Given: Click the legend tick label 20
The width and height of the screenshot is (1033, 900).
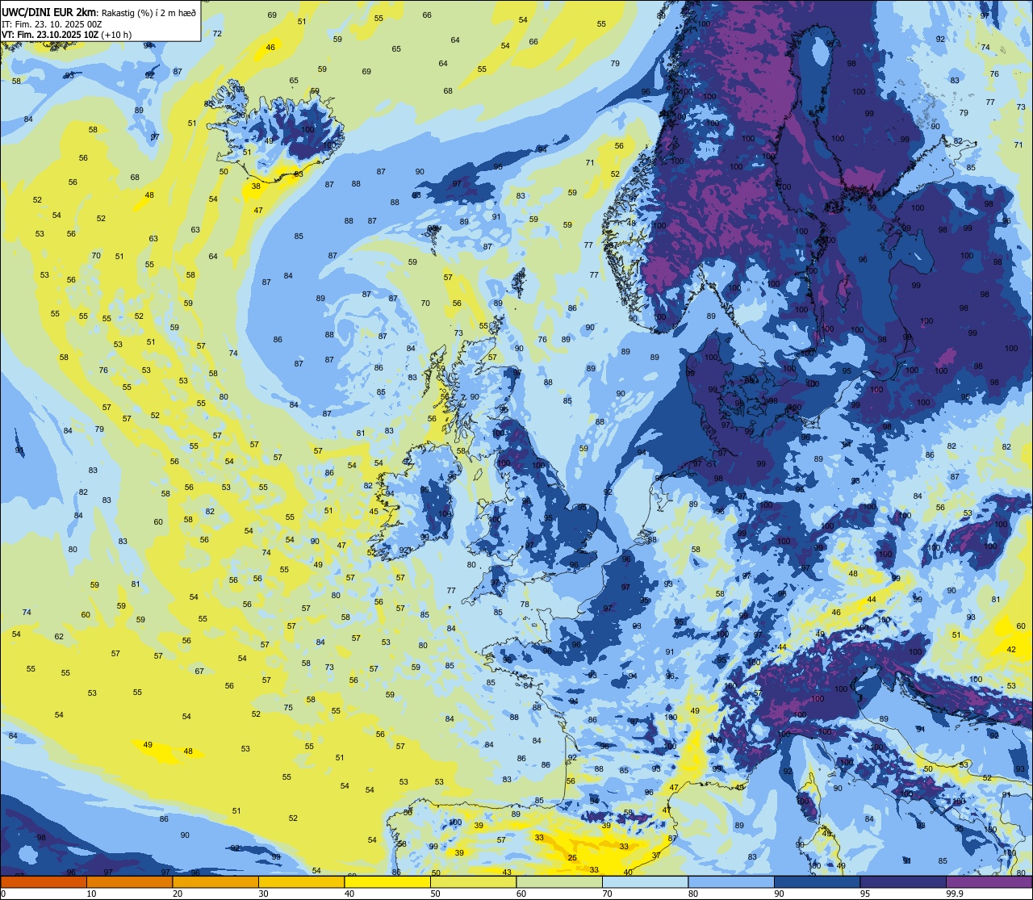Looking at the screenshot, I should [177, 894].
